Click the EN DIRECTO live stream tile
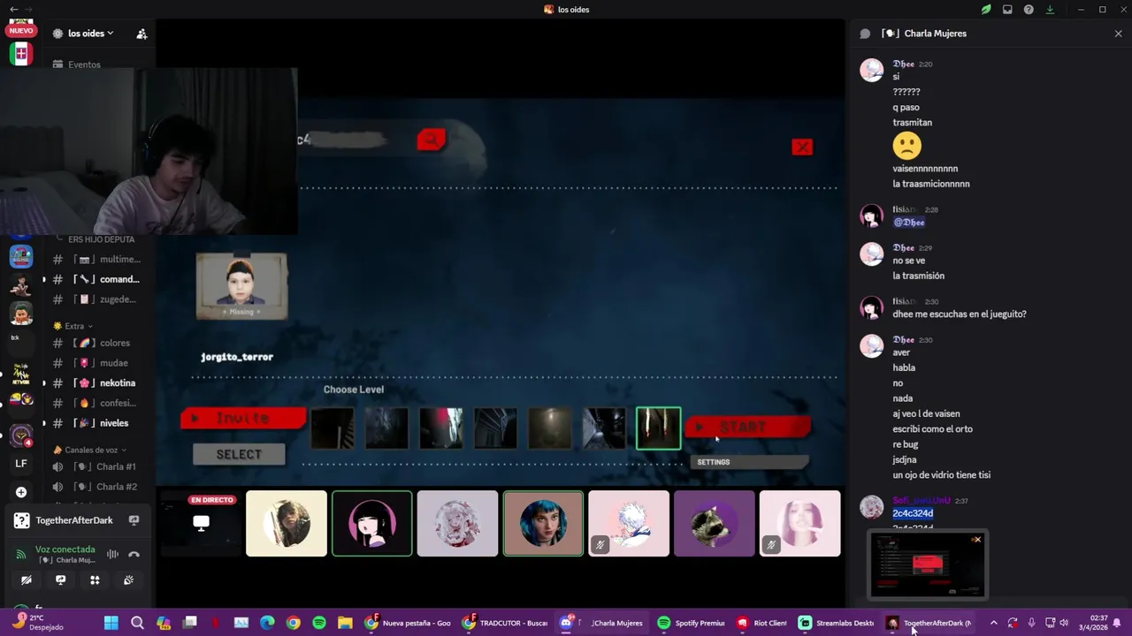1132x636 pixels. tap(201, 524)
